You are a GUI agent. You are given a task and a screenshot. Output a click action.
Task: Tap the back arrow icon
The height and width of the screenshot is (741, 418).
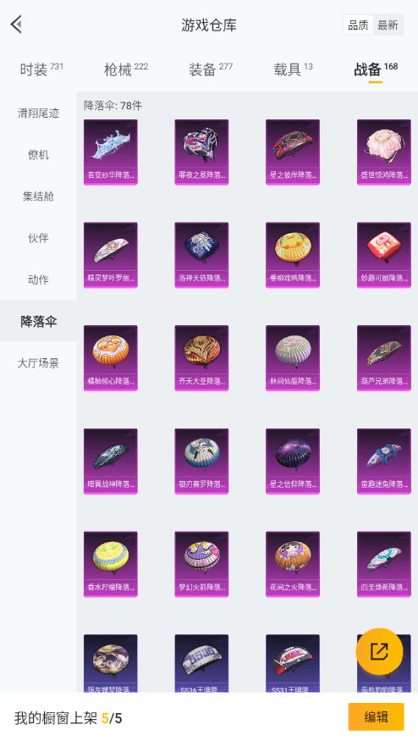tap(17, 25)
